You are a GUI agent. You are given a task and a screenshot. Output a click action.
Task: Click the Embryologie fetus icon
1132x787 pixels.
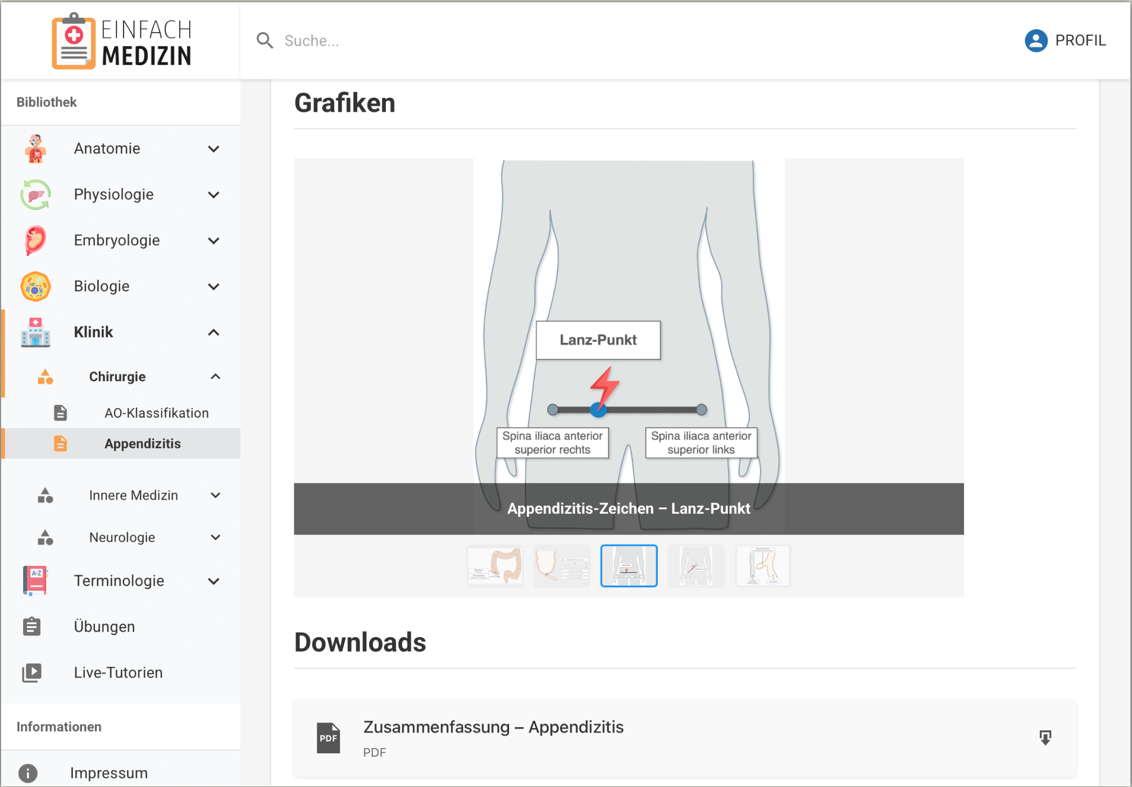35,240
